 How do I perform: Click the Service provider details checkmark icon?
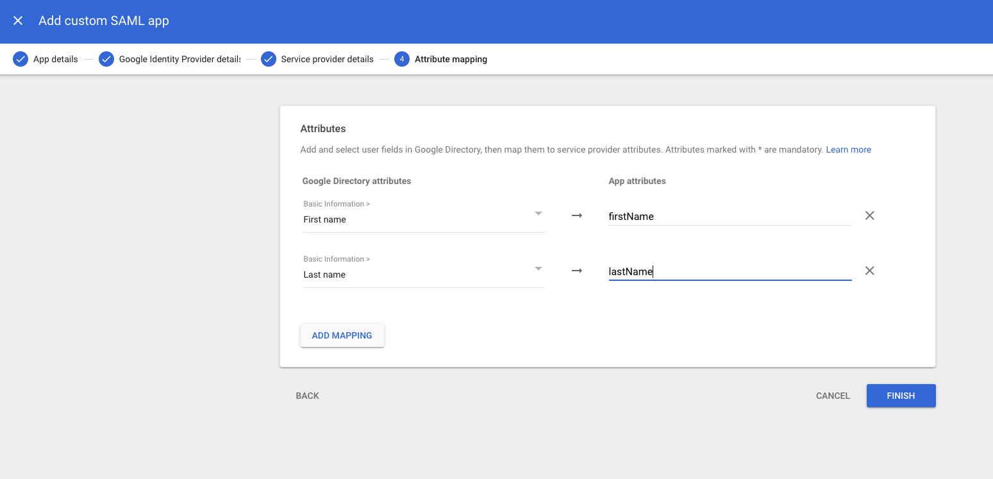269,59
